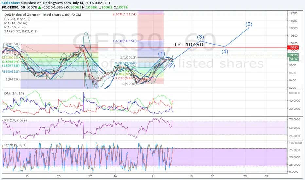The image size is (305, 180).
Task: Click the 1.618(10456) Fibonacci level
Action: tap(124, 41)
